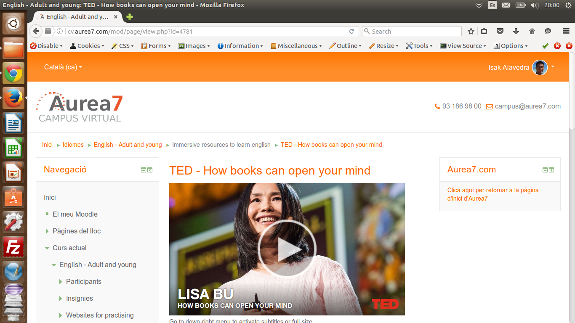
Task: Click the Aurea7 Campus Virtual logo
Action: [80, 107]
